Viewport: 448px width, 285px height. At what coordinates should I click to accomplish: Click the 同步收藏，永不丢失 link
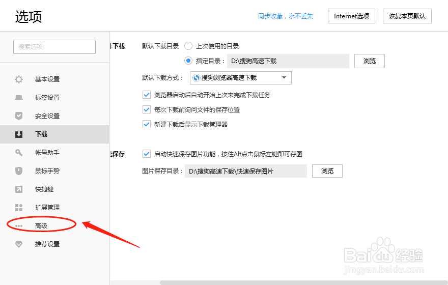coord(286,16)
